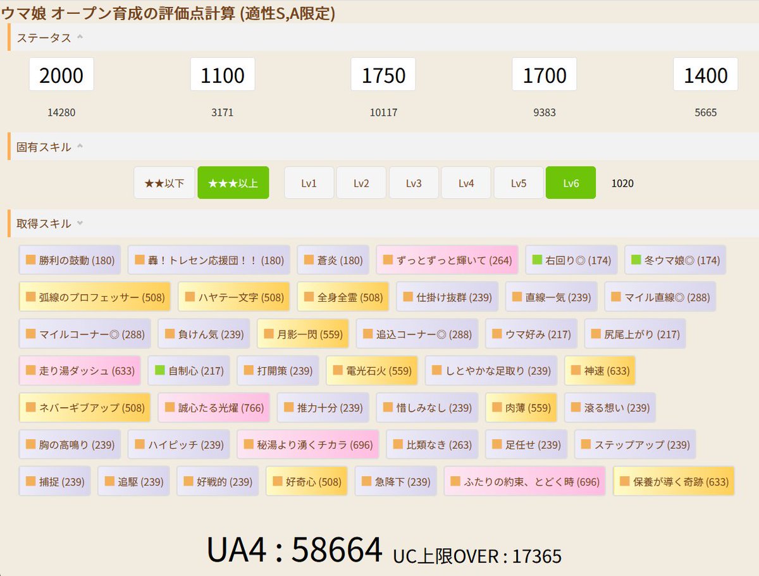This screenshot has height=576, width=759.
Task: Click the 1400 status input field
Action: coord(706,74)
